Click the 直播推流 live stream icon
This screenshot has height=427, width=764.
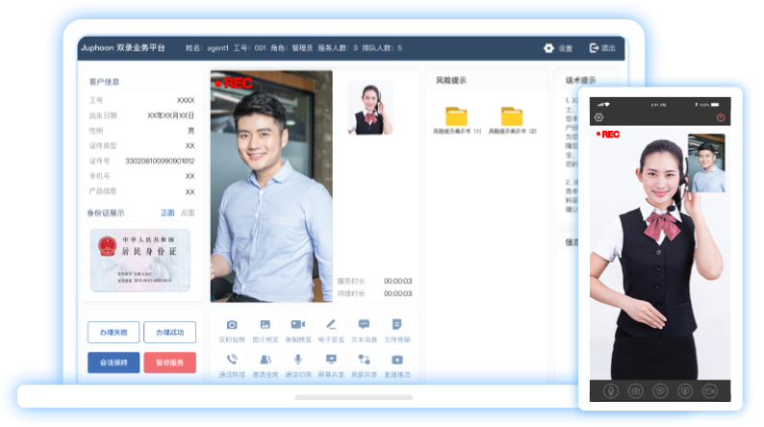point(396,360)
